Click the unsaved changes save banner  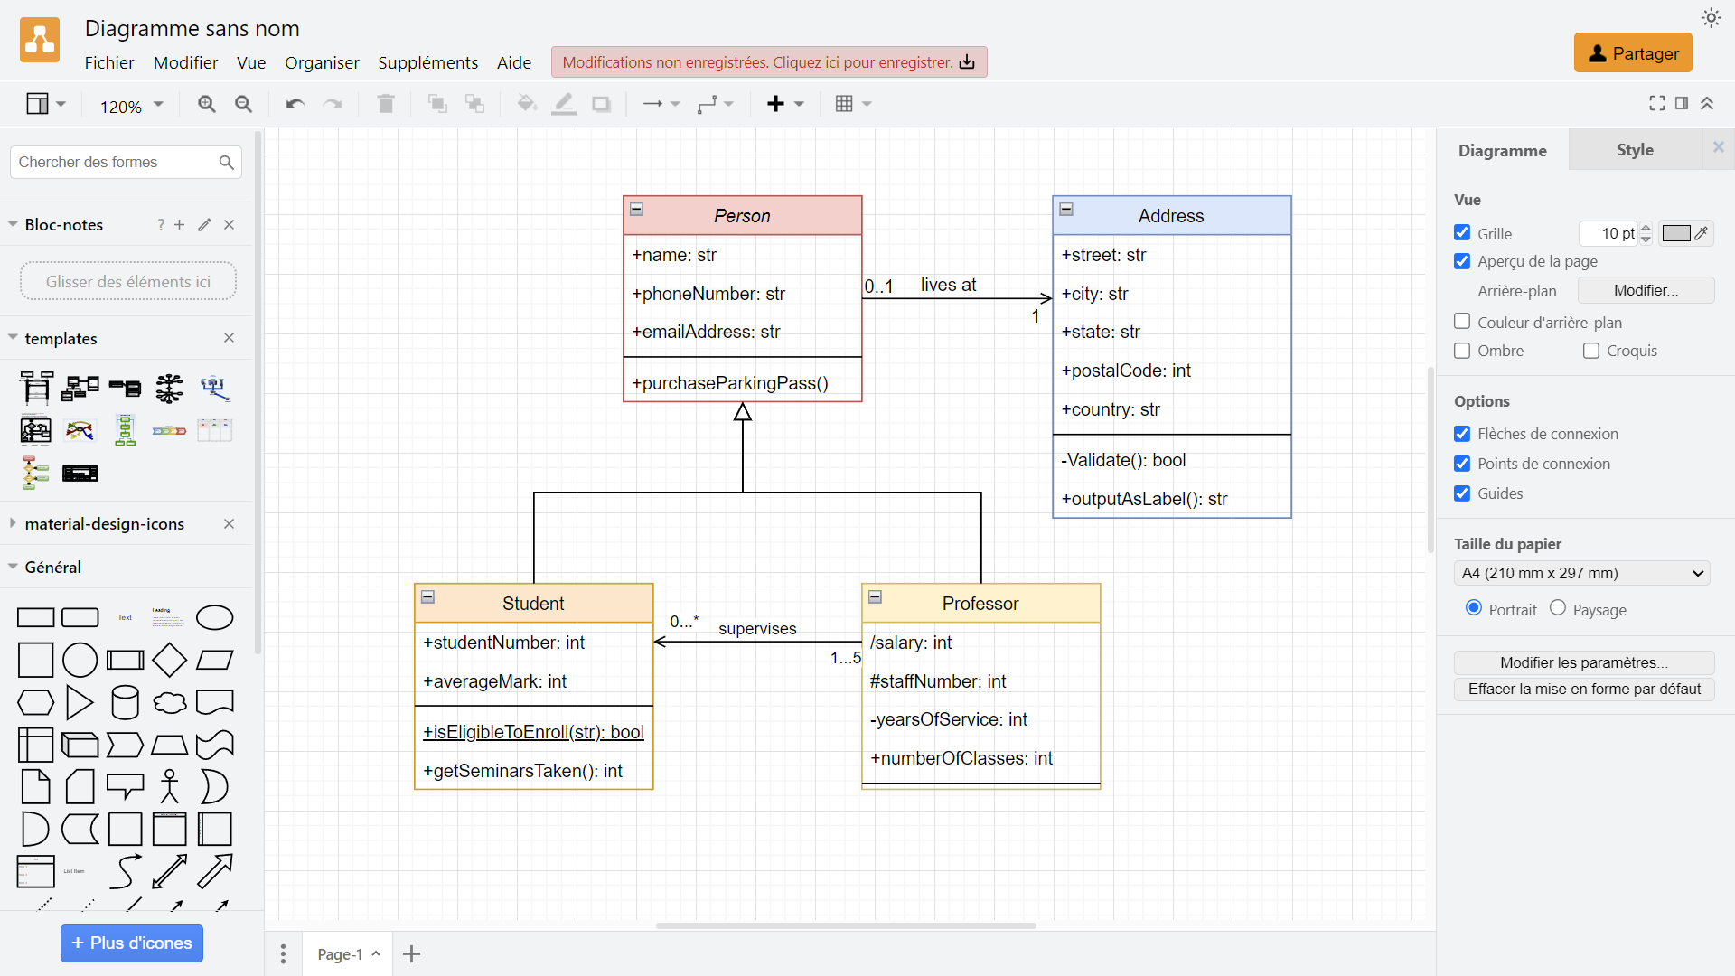click(x=769, y=62)
